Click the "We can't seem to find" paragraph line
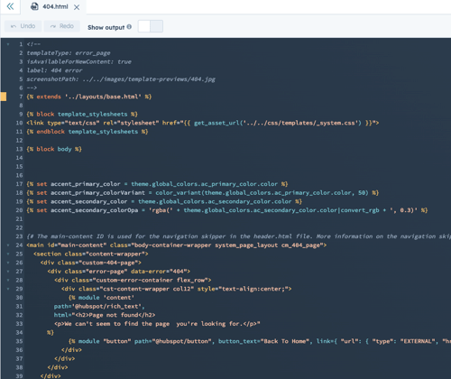Image resolution: width=451 pixels, height=379 pixels. pos(157,324)
